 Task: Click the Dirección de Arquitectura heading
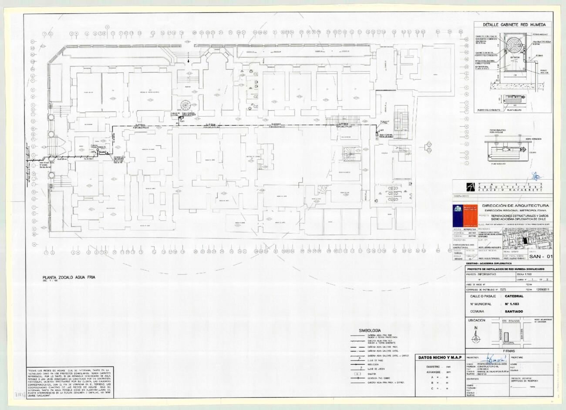(x=515, y=205)
